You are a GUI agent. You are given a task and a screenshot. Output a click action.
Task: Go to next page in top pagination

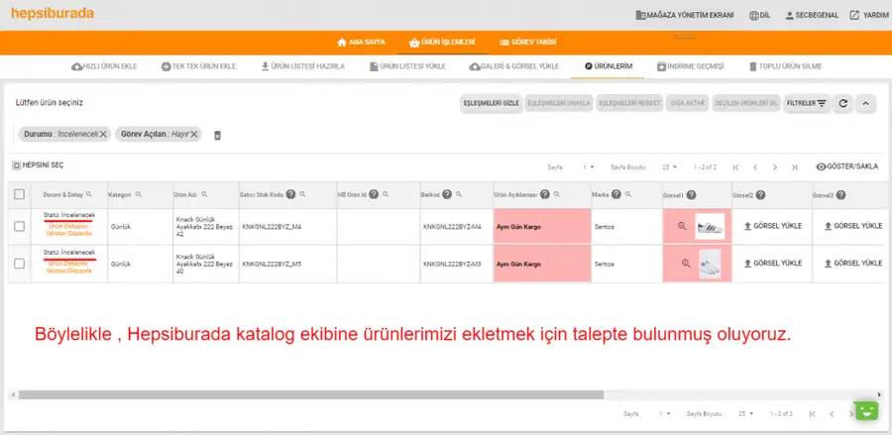(x=775, y=167)
